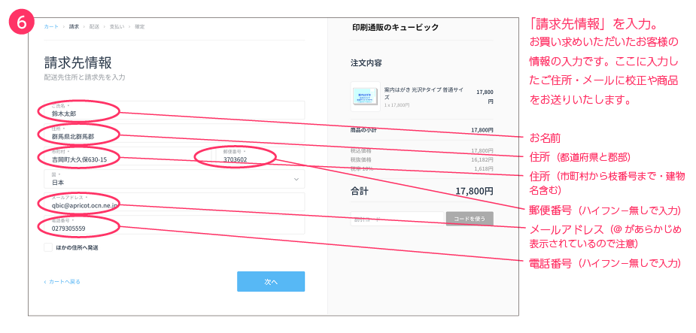Select the 確定 breadcrumb step
The image size is (696, 333).
[139, 26]
